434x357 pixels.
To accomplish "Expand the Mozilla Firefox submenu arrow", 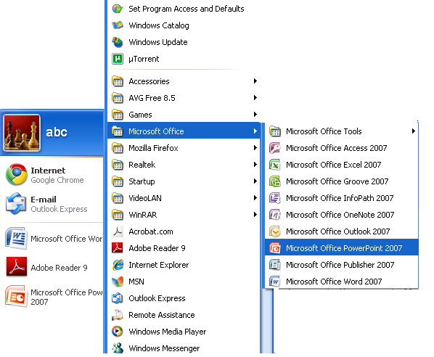I will [x=255, y=148].
